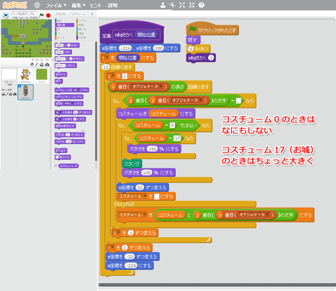
Task: Click the Duplicate stamp icon in top toolbar
Action: point(163,5)
